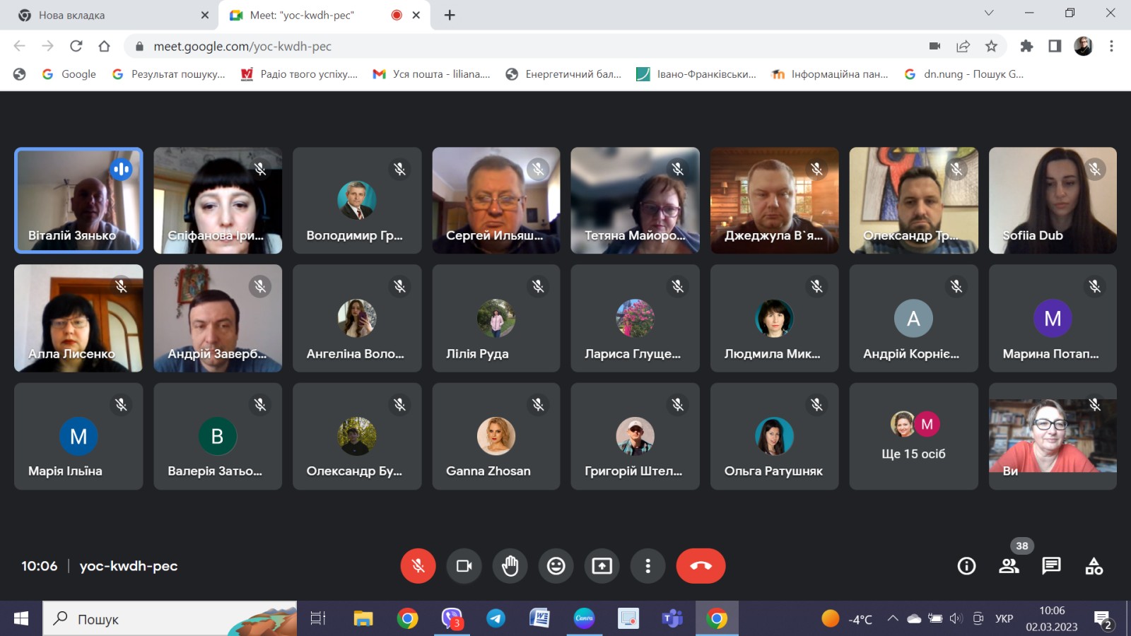Select the Ще 15 осіб tile

point(913,437)
